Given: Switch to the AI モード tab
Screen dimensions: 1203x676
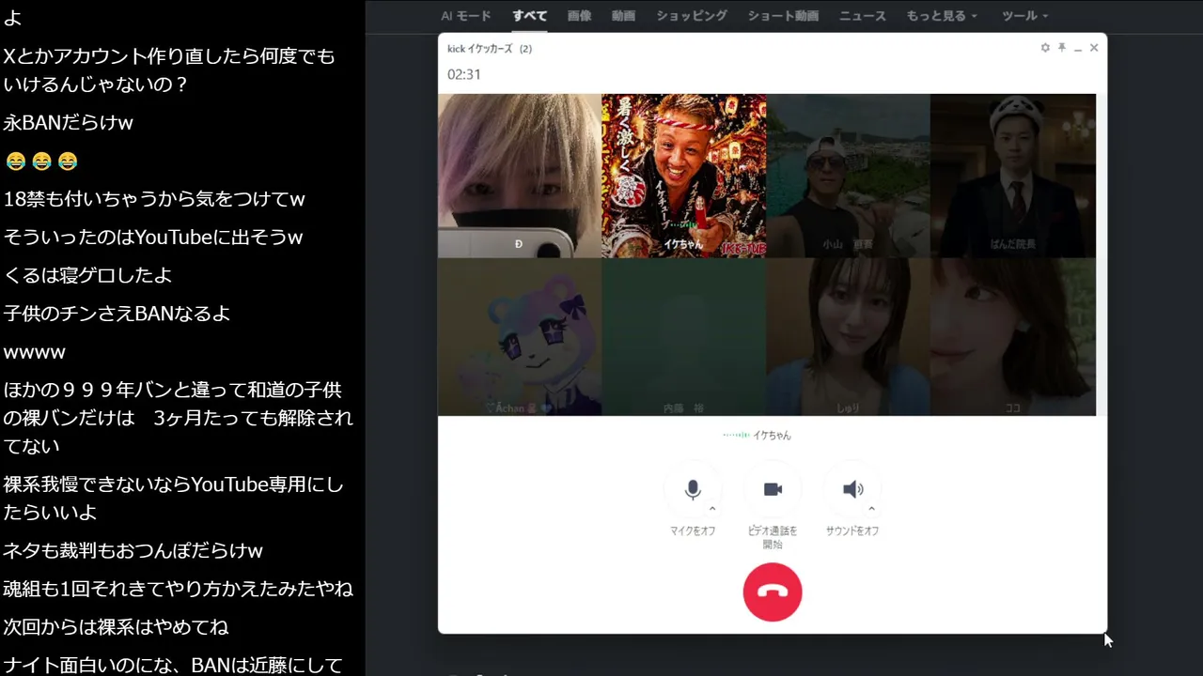Looking at the screenshot, I should [x=466, y=16].
